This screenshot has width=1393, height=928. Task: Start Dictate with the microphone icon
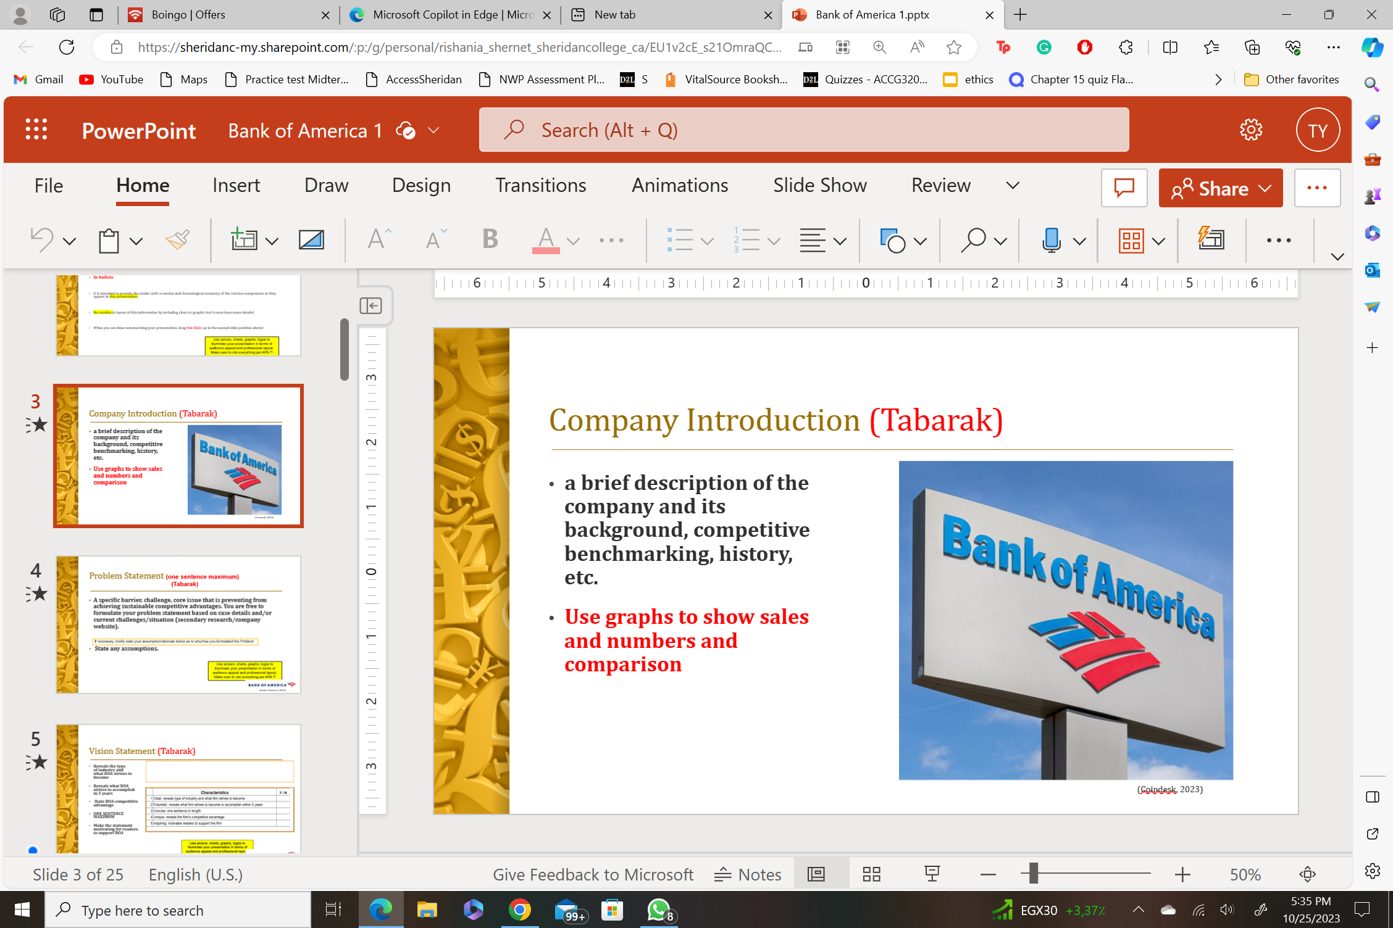[x=1052, y=240]
